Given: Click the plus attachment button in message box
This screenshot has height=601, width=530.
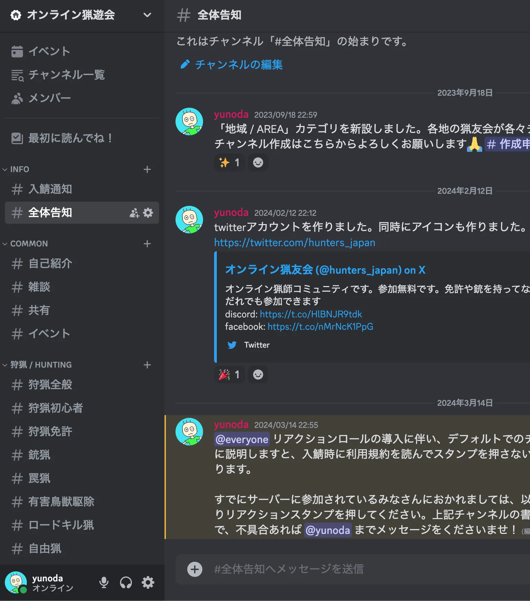Looking at the screenshot, I should pos(195,569).
